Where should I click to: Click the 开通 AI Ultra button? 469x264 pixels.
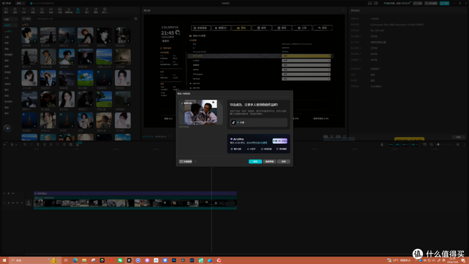coord(280,141)
